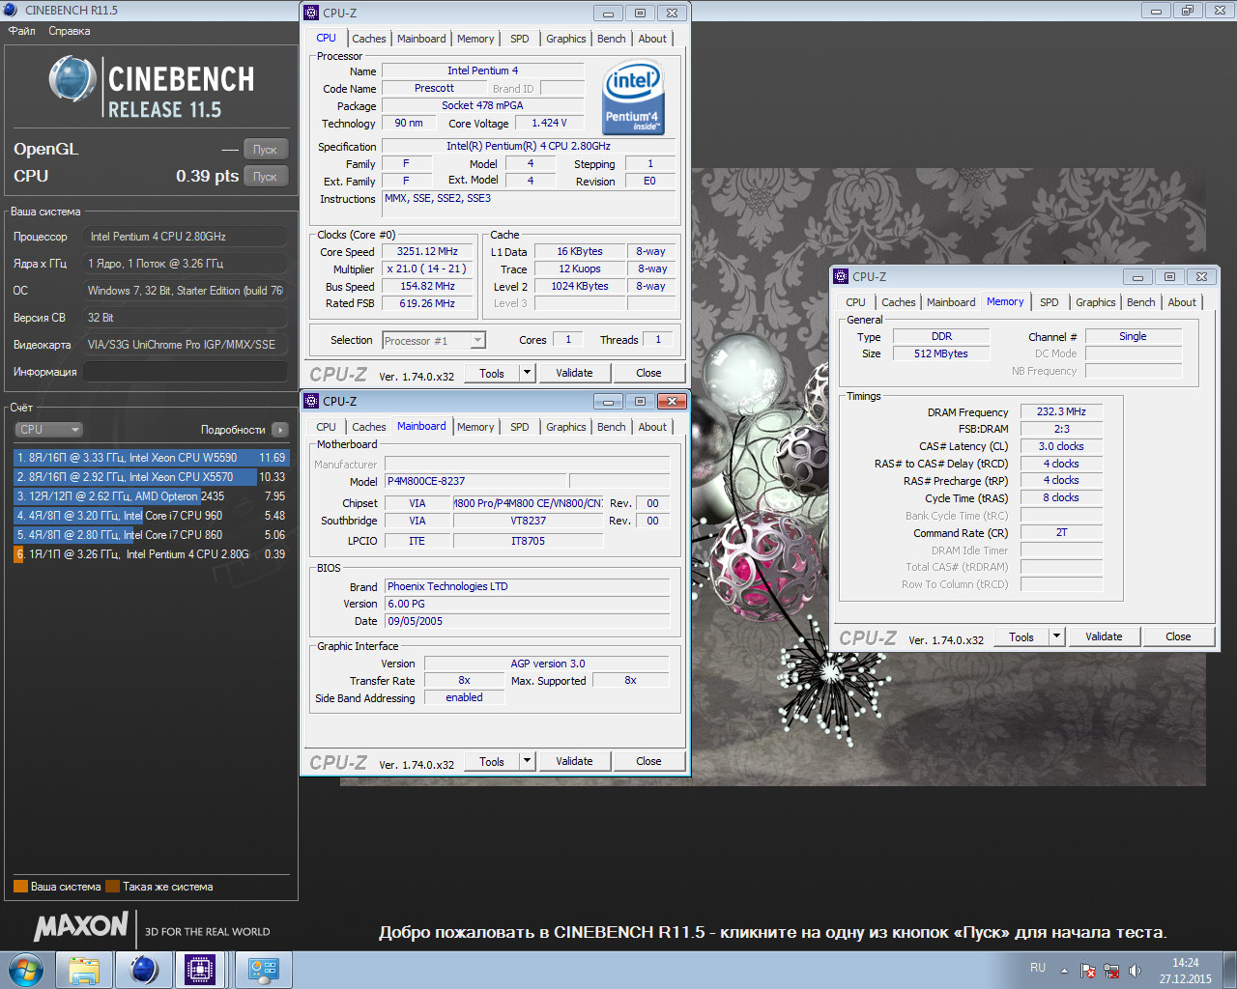Select ranking row 'Intel Xeon CPU X5570'
Viewport: 1237px width, 989px height.
point(151,477)
